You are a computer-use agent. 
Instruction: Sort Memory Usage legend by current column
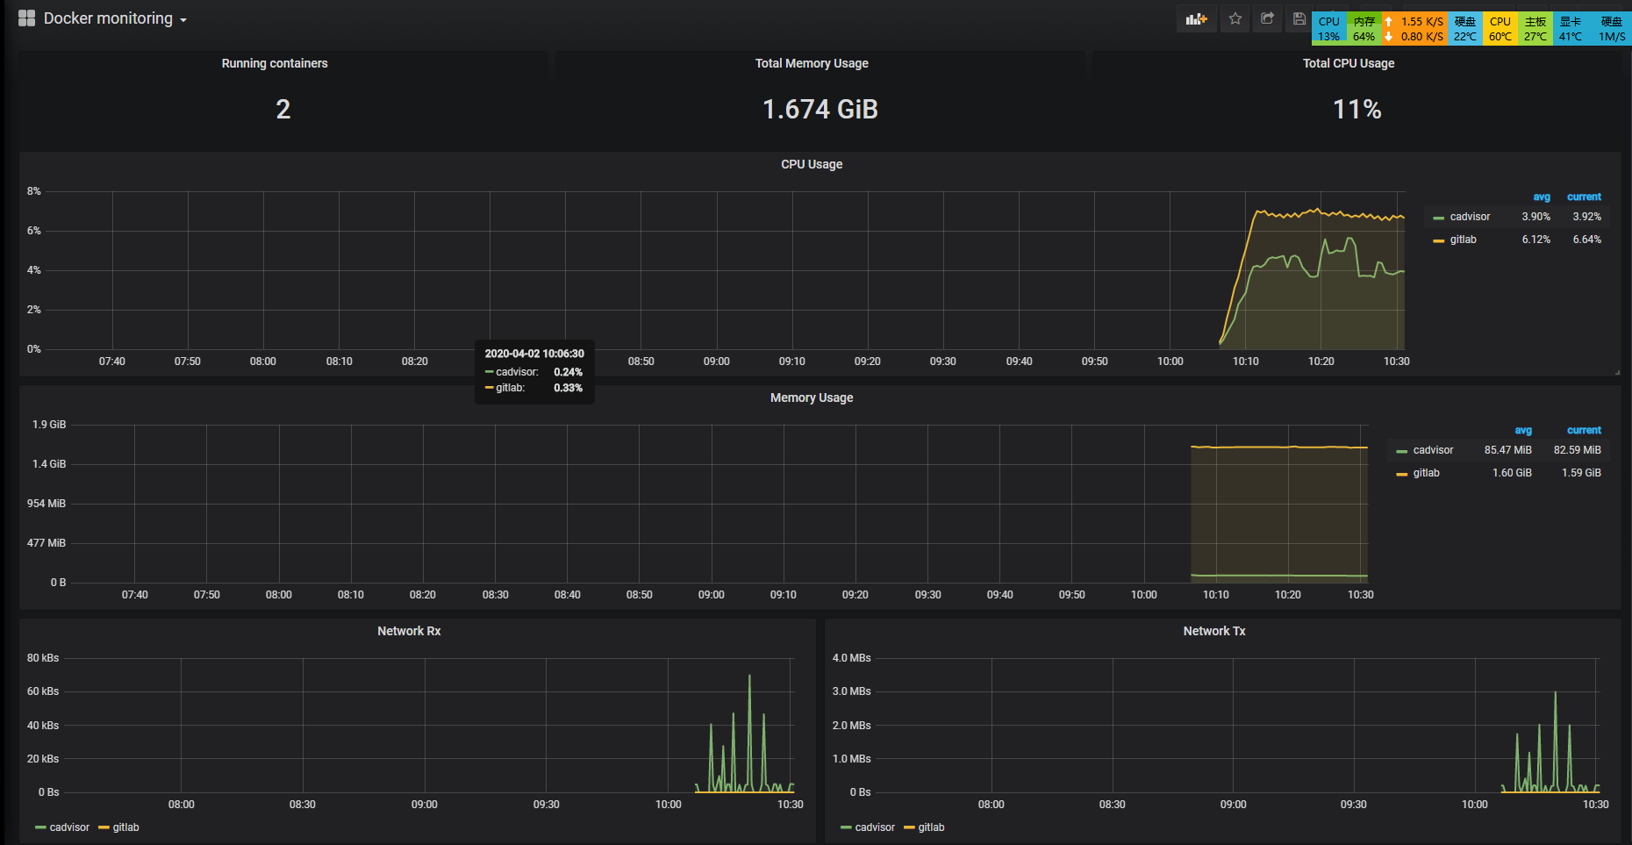(1584, 431)
